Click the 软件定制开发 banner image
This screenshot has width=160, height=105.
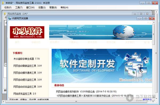102,66
